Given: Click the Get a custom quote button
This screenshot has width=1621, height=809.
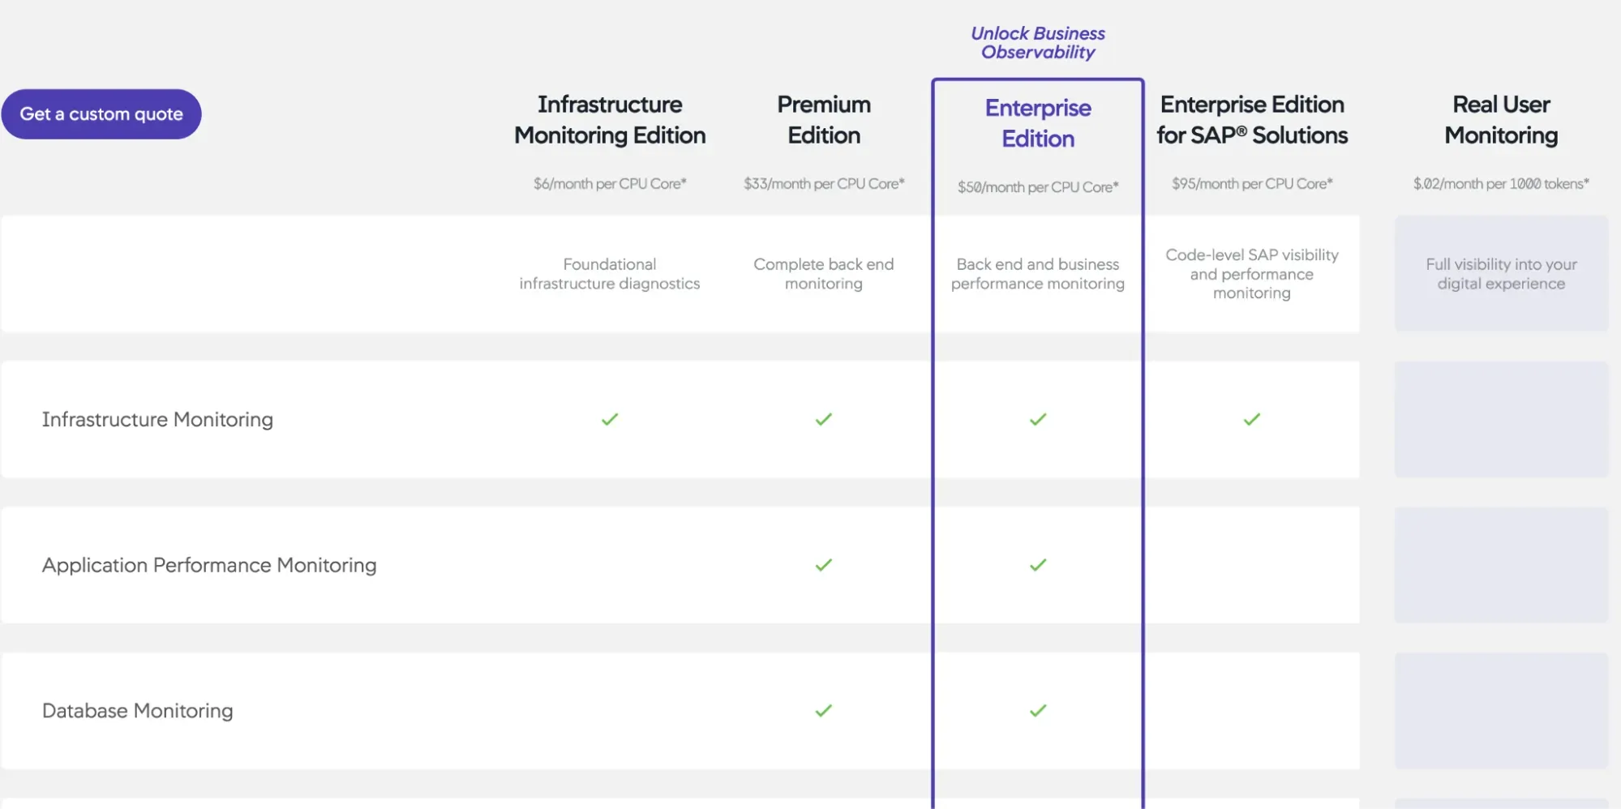Looking at the screenshot, I should point(101,113).
